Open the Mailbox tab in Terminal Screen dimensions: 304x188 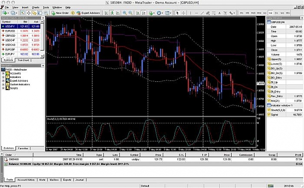pyautogui.click(x=54, y=180)
